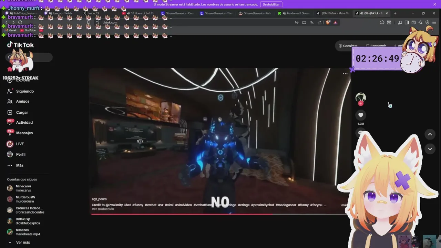Click Deshabilitar streamer mode button
The image size is (441, 248).
point(271,4)
